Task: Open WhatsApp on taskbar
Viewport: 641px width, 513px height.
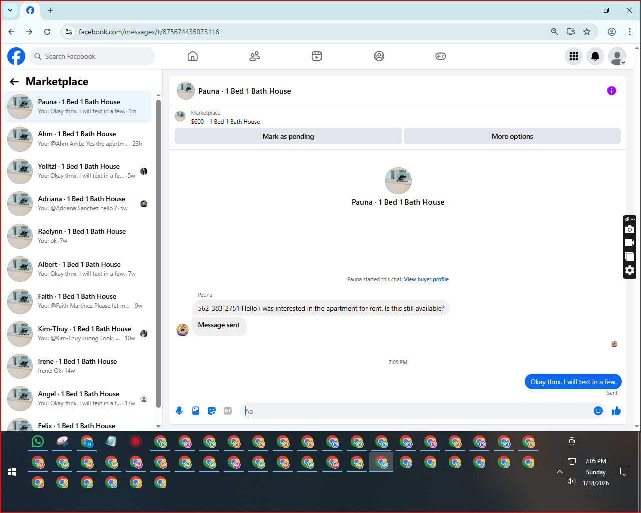Action: click(x=38, y=441)
